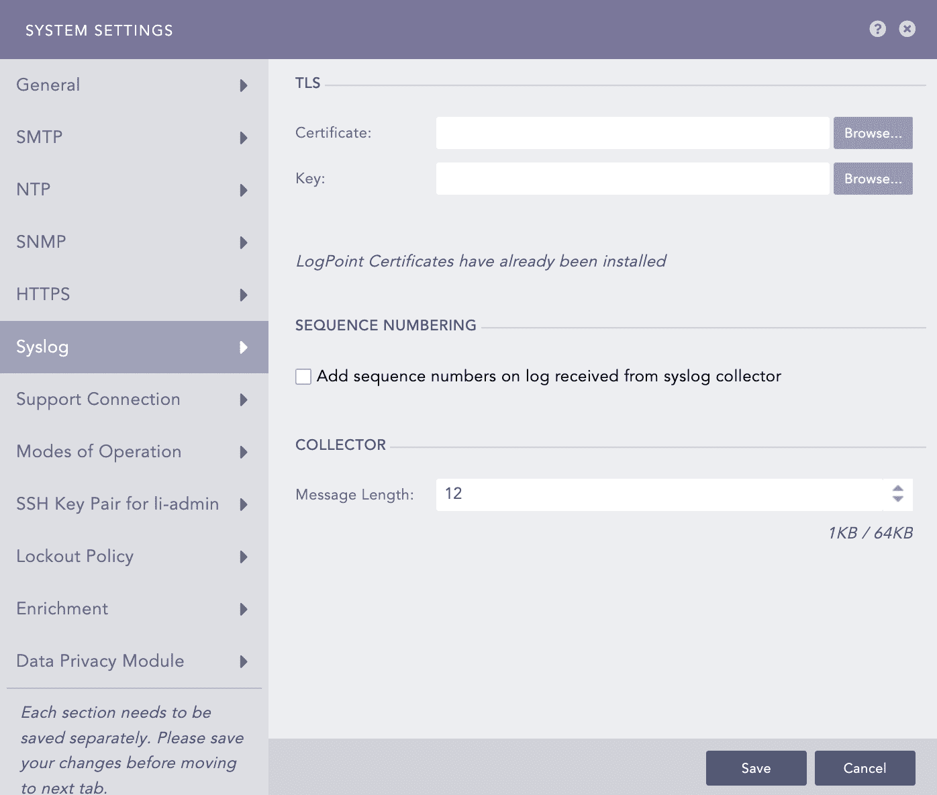Click the Modes of Operation arrow
The image size is (937, 795).
click(x=244, y=452)
